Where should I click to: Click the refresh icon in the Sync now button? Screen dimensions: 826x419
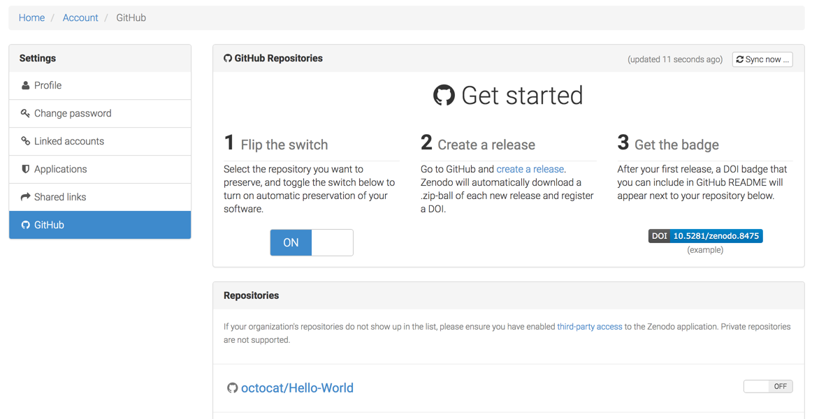[x=739, y=59]
